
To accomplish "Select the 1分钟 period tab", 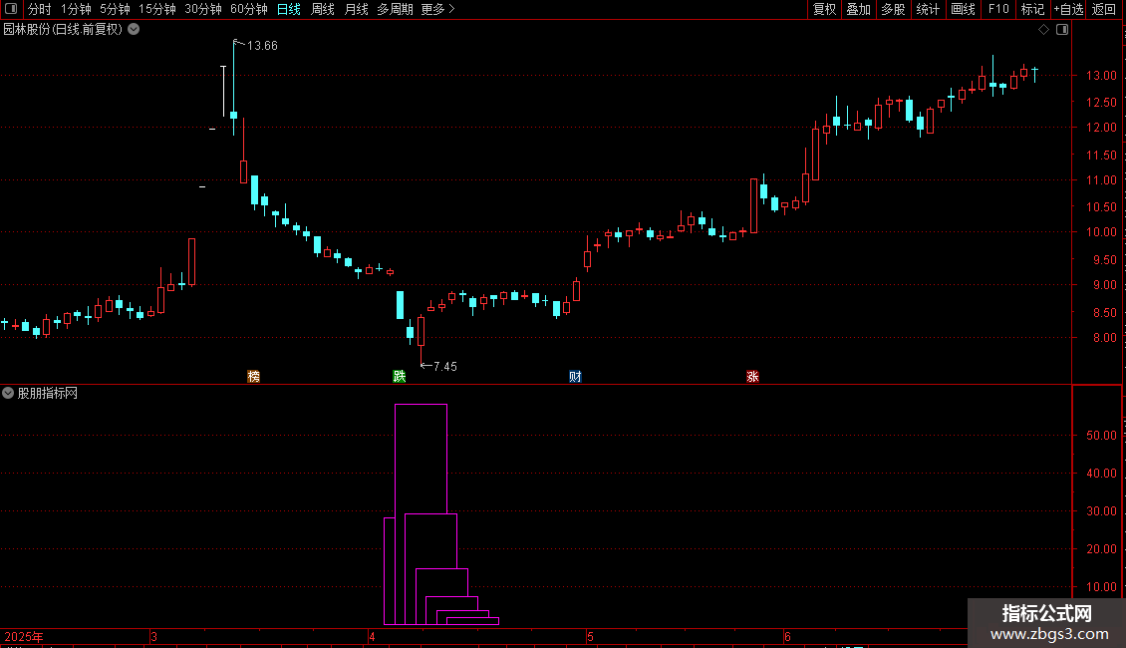I will tap(76, 9).
